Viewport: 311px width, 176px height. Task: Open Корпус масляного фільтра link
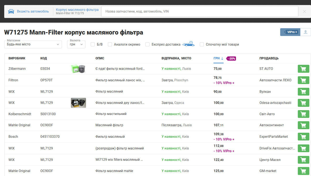(x=77, y=10)
